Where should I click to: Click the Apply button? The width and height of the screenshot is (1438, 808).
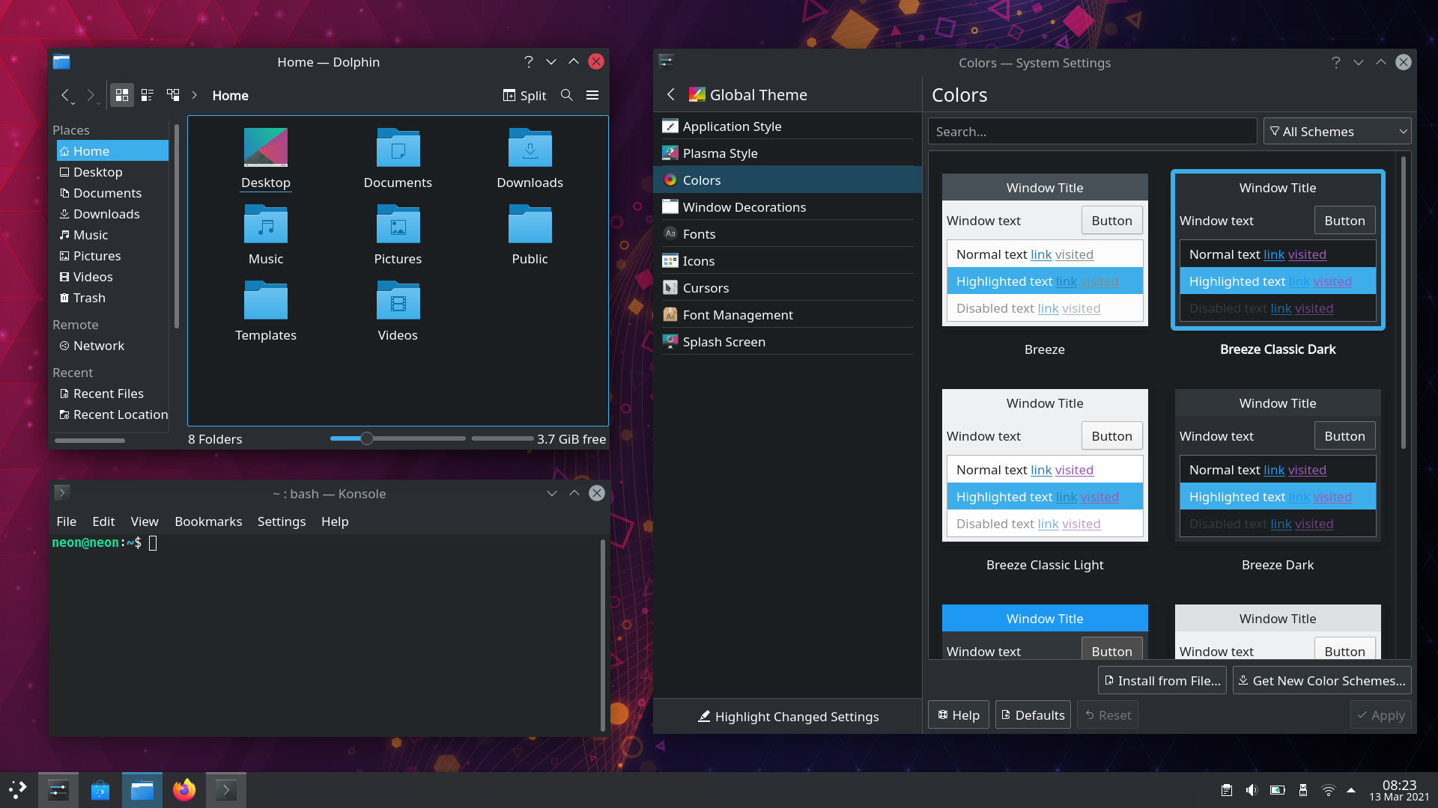point(1381,715)
